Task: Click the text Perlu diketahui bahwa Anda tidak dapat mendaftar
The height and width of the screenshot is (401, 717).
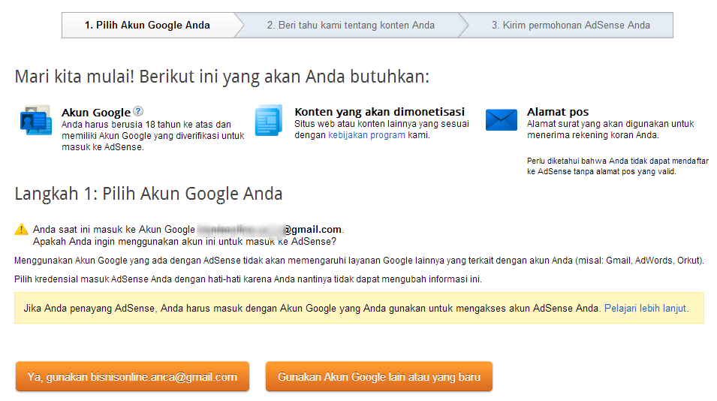Action: click(617, 166)
